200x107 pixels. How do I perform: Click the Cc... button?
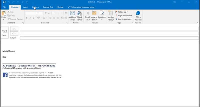point(14,33)
